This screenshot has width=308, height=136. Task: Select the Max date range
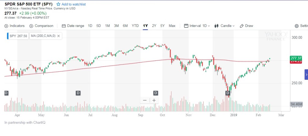(x=172, y=26)
